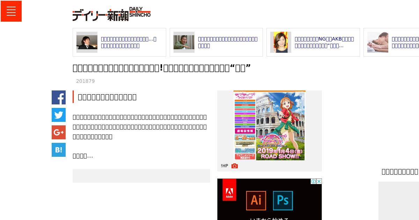Click the article date 201879
The width and height of the screenshot is (419, 220).
86,81
